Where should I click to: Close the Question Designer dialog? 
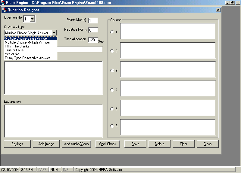pos(218,10)
